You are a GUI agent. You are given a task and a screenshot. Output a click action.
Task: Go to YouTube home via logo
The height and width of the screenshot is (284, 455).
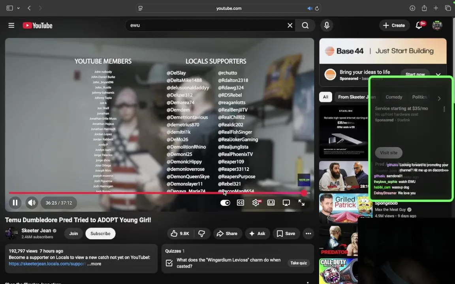(38, 26)
